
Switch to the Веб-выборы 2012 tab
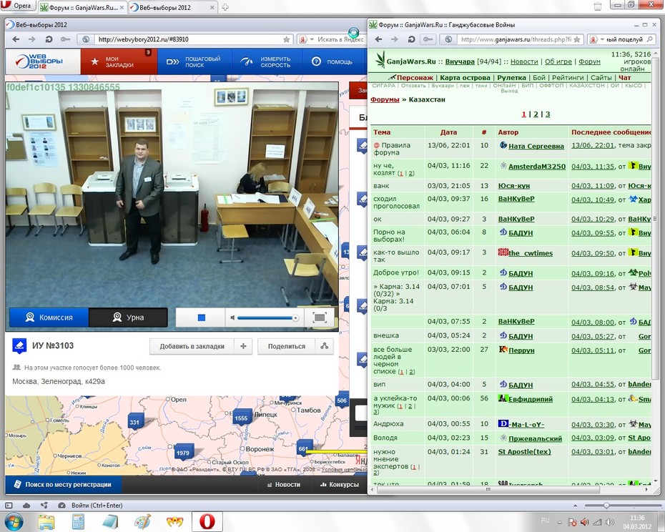coord(172,7)
